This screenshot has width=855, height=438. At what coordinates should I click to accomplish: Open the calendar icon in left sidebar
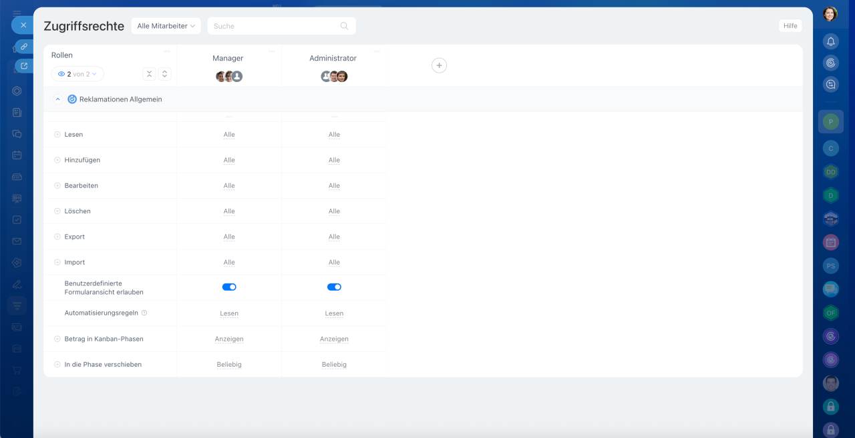point(17,155)
